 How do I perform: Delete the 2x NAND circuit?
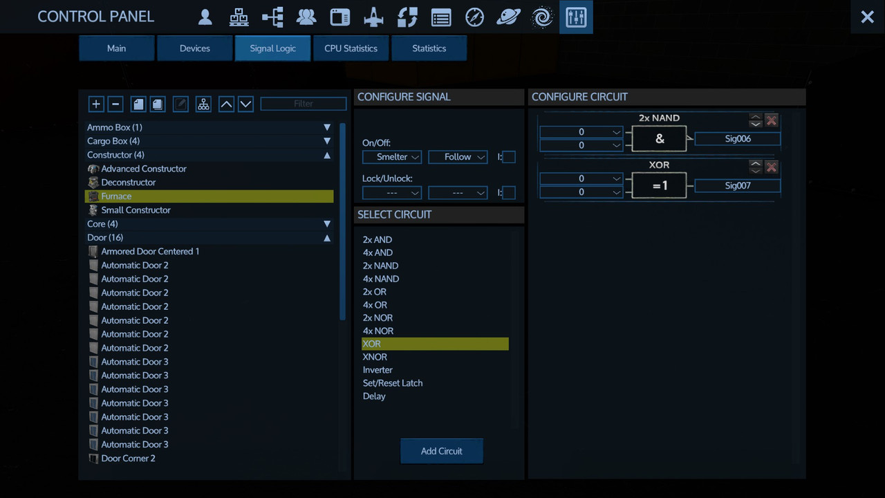point(772,120)
